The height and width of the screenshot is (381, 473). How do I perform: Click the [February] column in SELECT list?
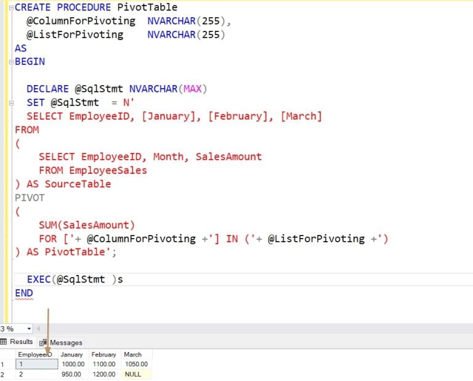click(x=238, y=117)
